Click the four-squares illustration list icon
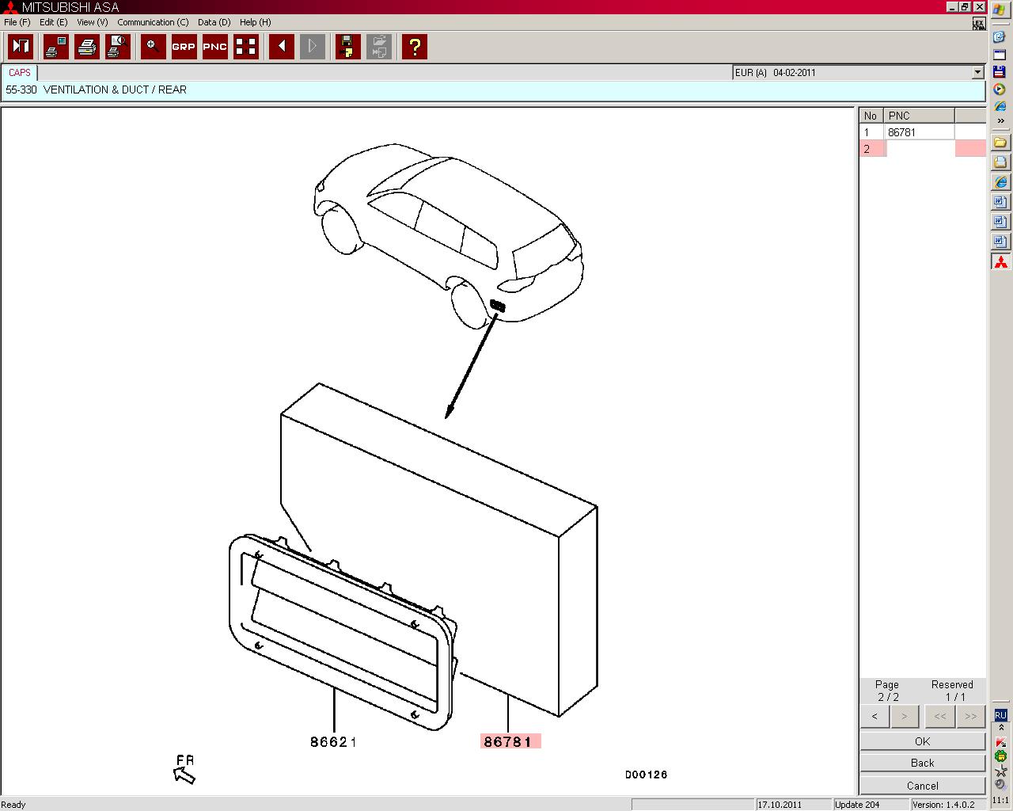Image resolution: width=1013 pixels, height=811 pixels. tap(246, 47)
